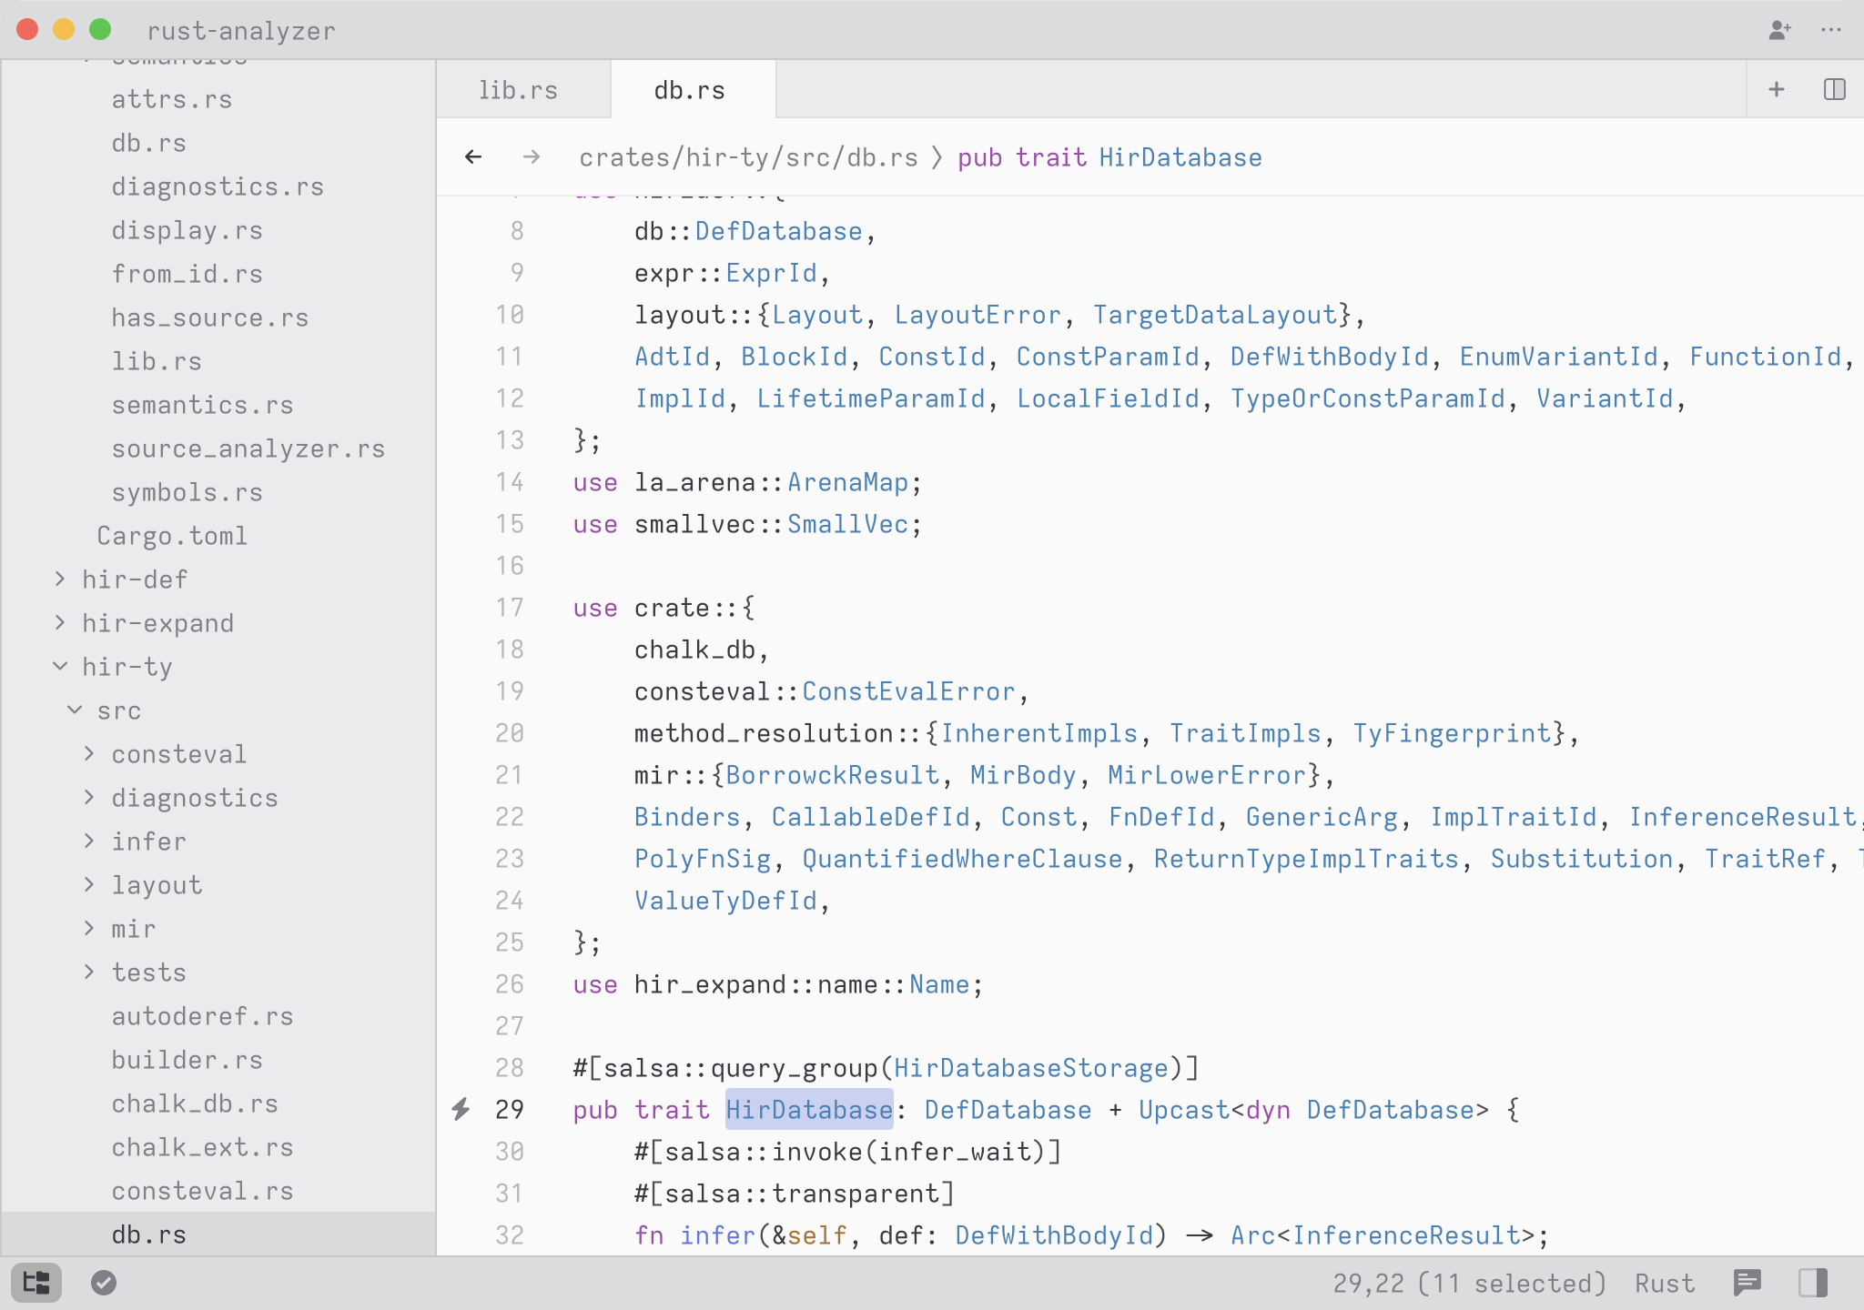This screenshot has height=1310, width=1864.
Task: Expand the consteval folder
Action: tap(178, 754)
